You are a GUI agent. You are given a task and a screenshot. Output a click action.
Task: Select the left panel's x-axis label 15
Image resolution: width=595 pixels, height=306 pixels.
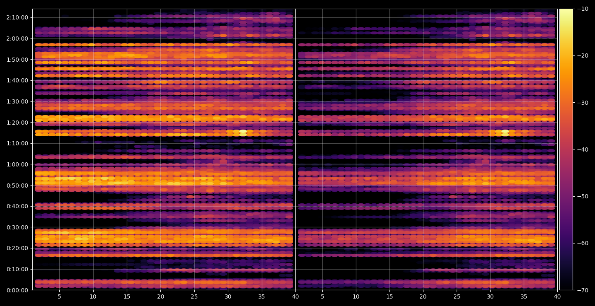point(127,296)
